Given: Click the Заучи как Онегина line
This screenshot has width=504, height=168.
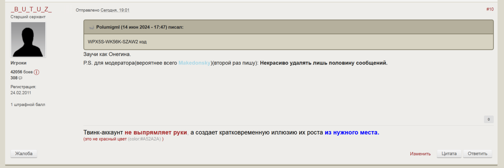Looking at the screenshot, I should click(108, 54).
